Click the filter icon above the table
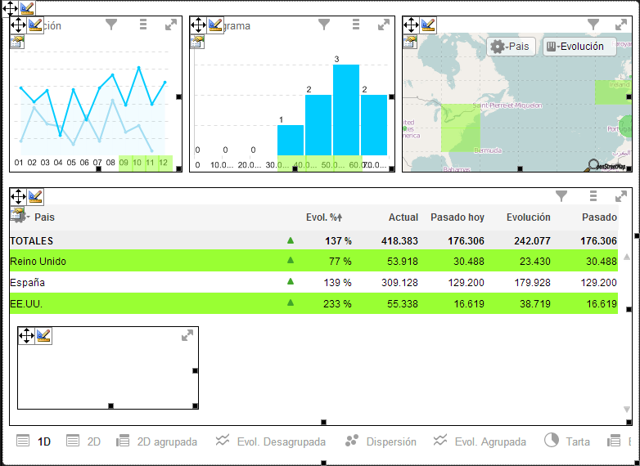The image size is (640, 466). tap(561, 196)
